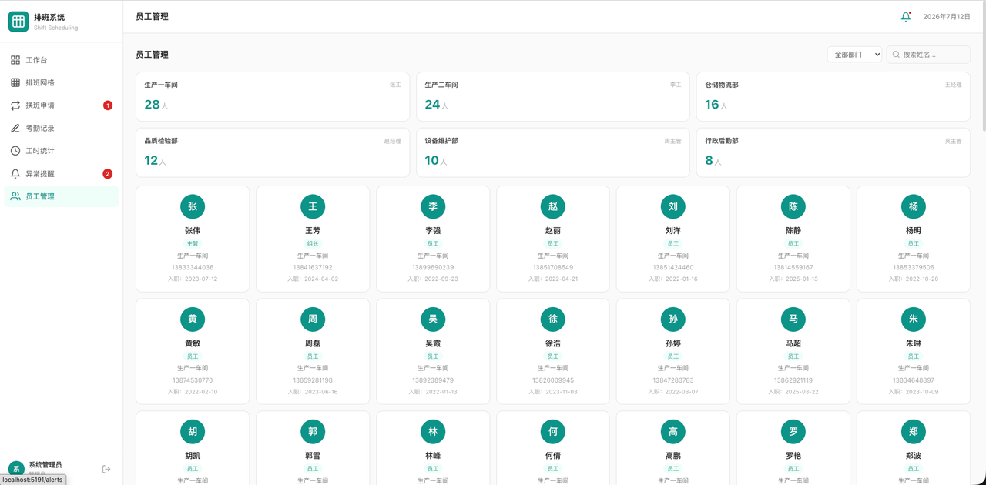Click the 异常提醒 bell icon

[x=15, y=174]
